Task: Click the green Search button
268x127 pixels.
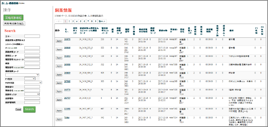Action: click(x=29, y=109)
